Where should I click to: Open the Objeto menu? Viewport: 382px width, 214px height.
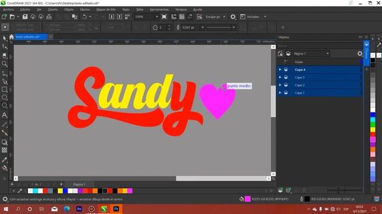click(69, 10)
